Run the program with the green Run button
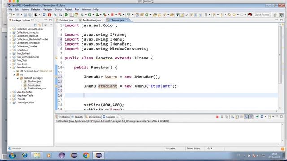Screen dimensions: 287x161 click(x=90, y=15)
